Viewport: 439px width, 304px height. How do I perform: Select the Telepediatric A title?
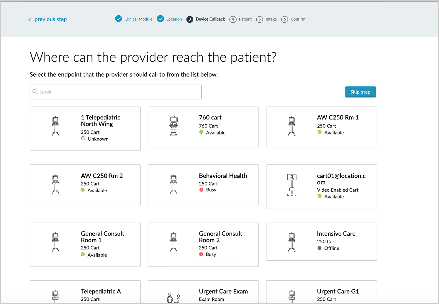[x=101, y=291]
